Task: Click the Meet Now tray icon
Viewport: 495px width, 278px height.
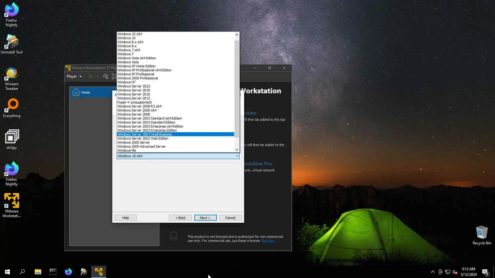Action: click(440, 272)
